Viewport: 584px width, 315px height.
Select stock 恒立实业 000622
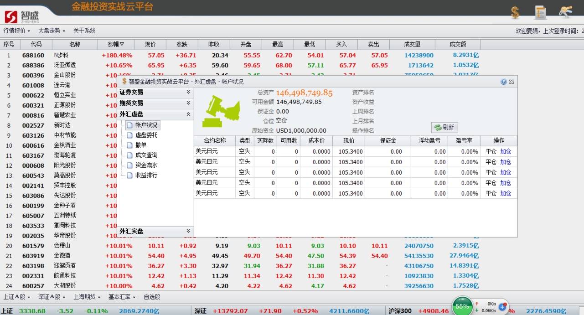[x=58, y=95]
